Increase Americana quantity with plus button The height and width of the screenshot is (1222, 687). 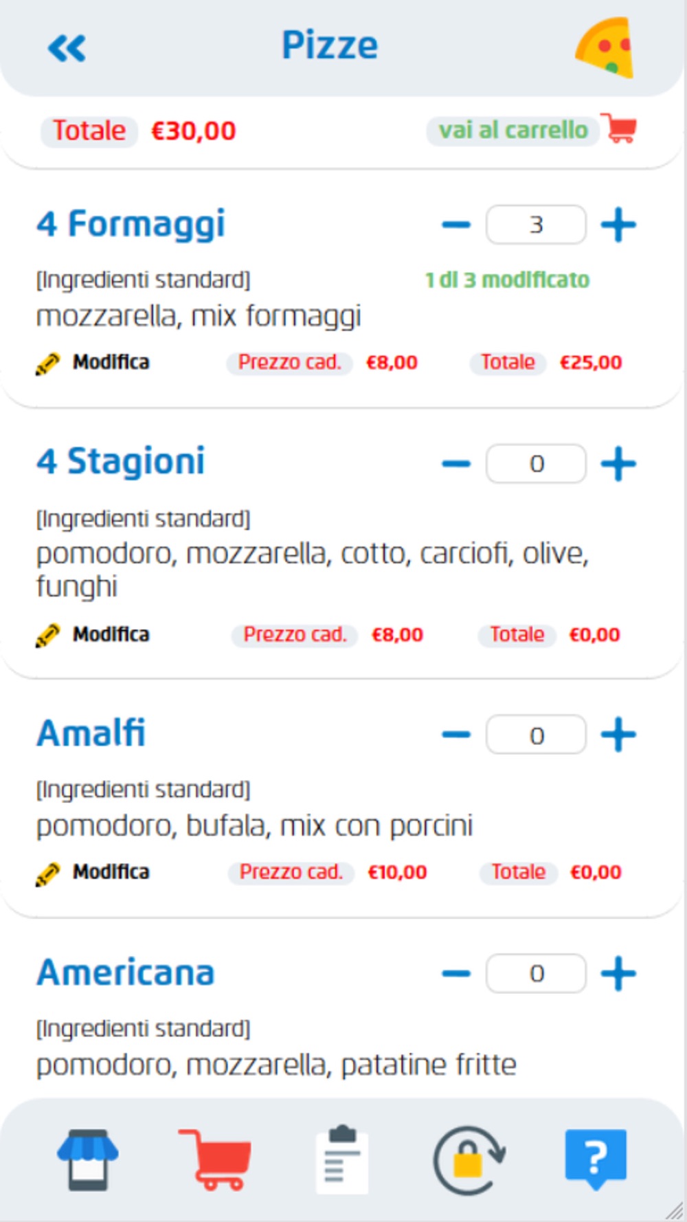[x=618, y=973]
